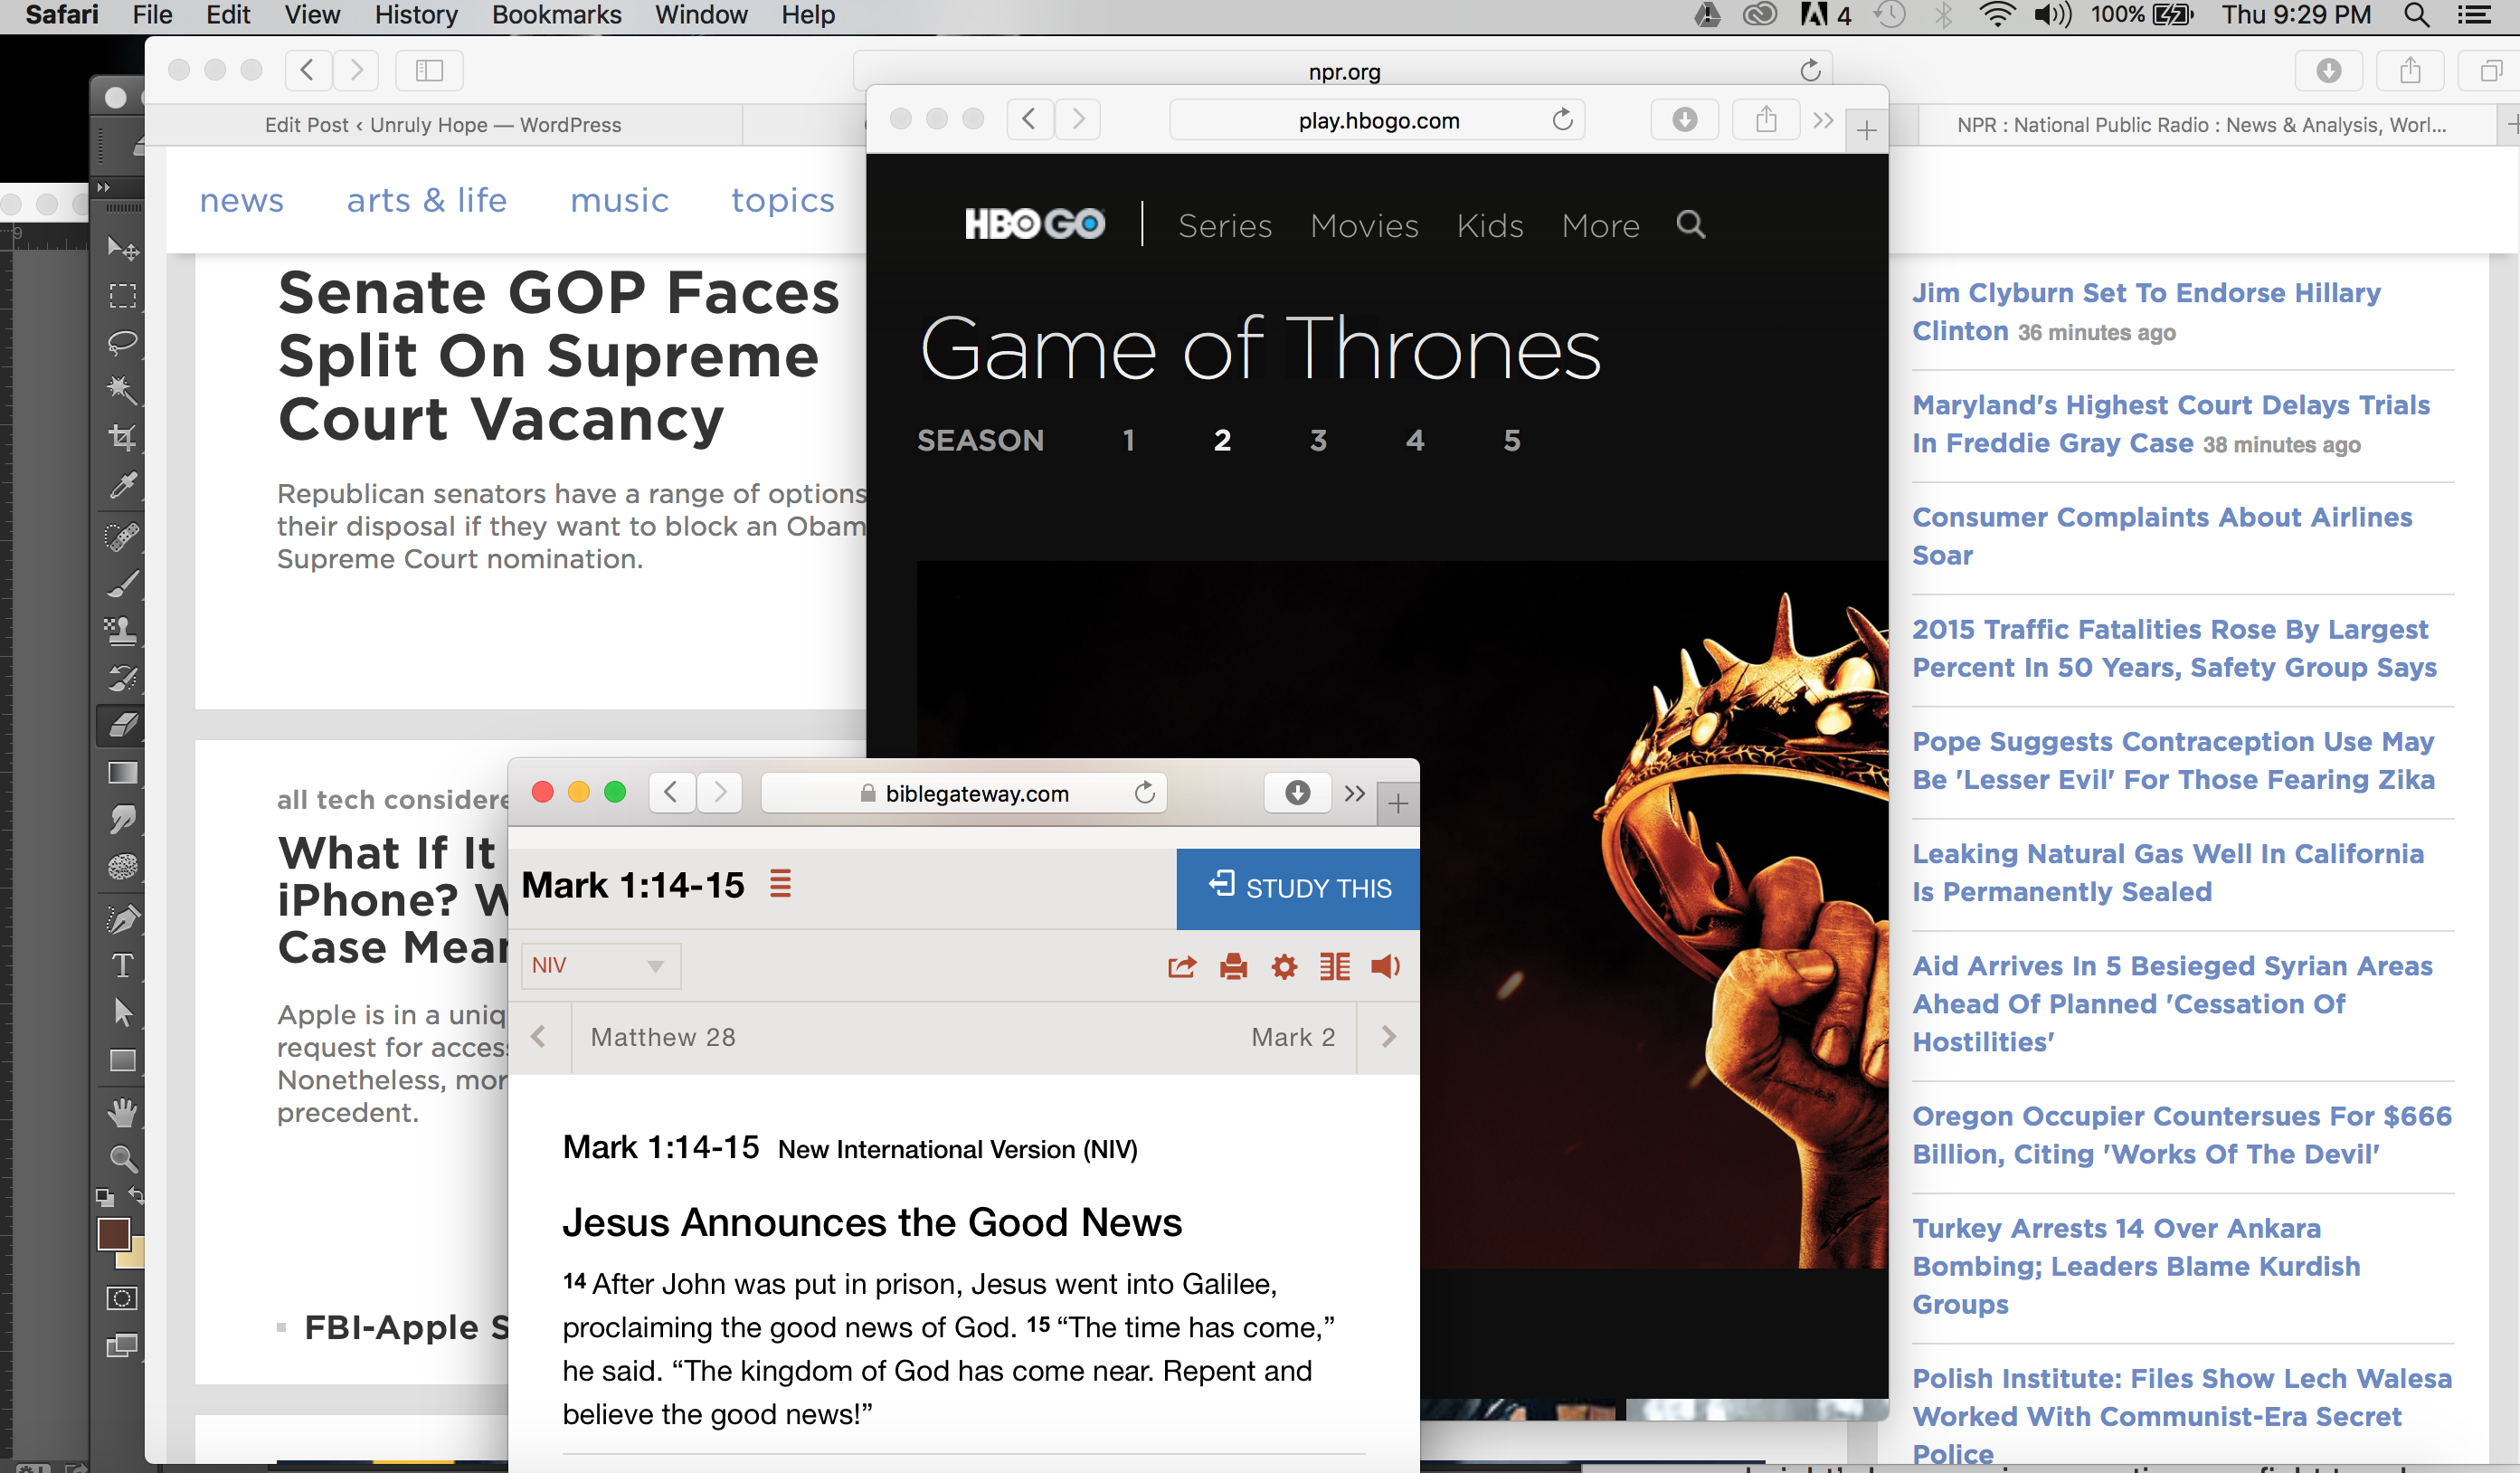Image resolution: width=2520 pixels, height=1473 pixels.
Task: Toggle parallel Bible versions view icon
Action: [1334, 966]
